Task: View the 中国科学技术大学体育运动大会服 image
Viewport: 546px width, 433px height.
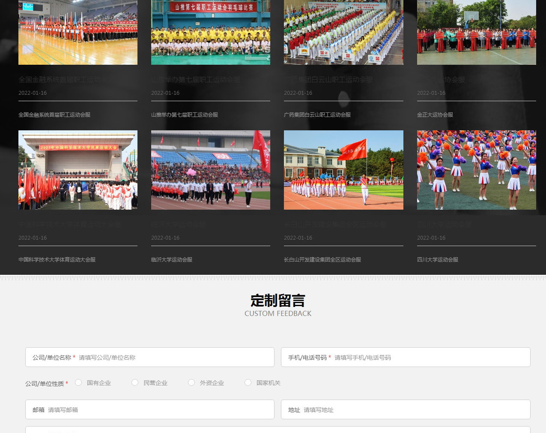Action: [78, 170]
